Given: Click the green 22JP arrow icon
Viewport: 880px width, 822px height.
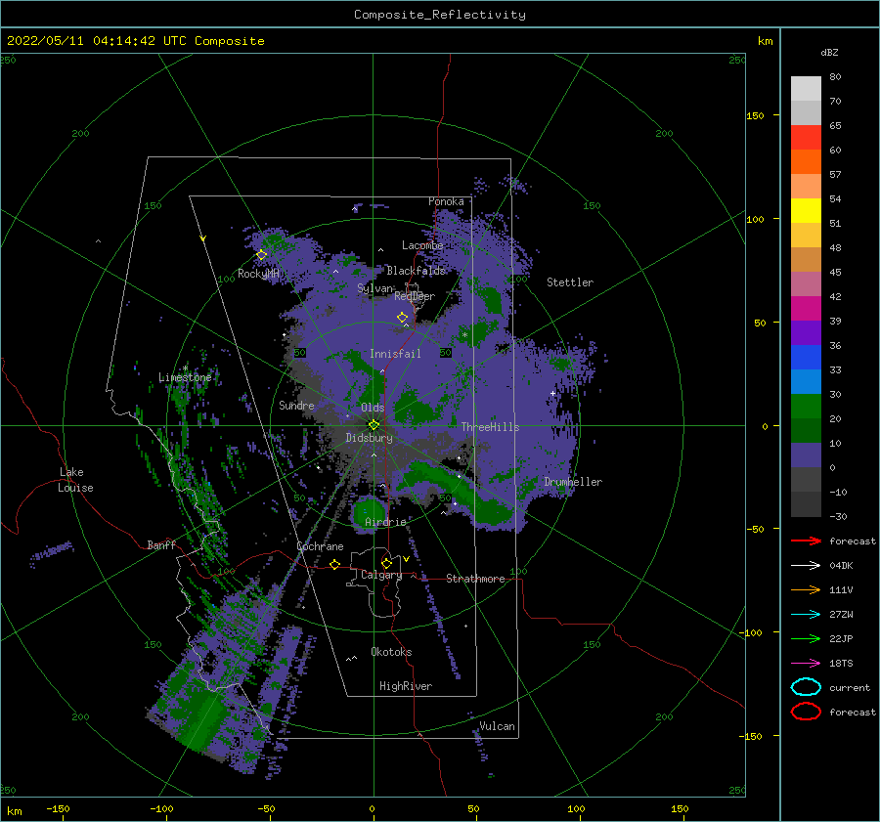Looking at the screenshot, I should (x=806, y=638).
